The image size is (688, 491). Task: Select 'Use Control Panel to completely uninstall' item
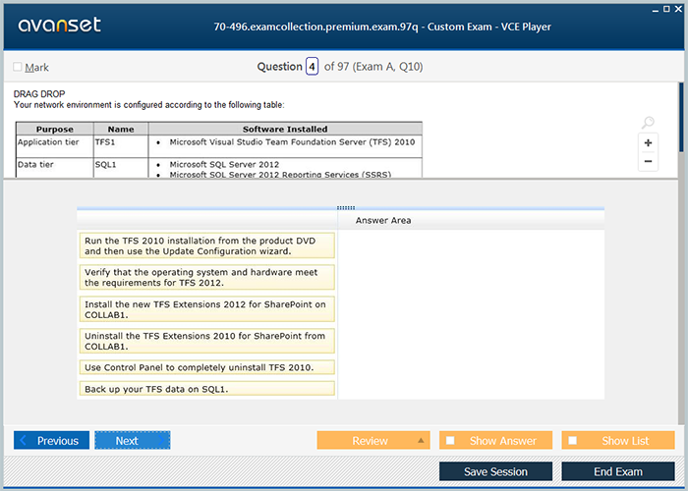(206, 367)
